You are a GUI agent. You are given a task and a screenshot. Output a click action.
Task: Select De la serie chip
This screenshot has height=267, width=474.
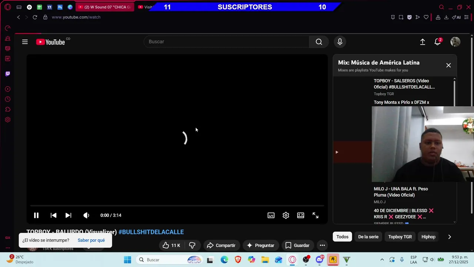368,237
